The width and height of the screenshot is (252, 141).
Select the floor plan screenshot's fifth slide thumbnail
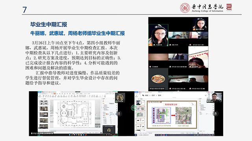tap(44, 126)
